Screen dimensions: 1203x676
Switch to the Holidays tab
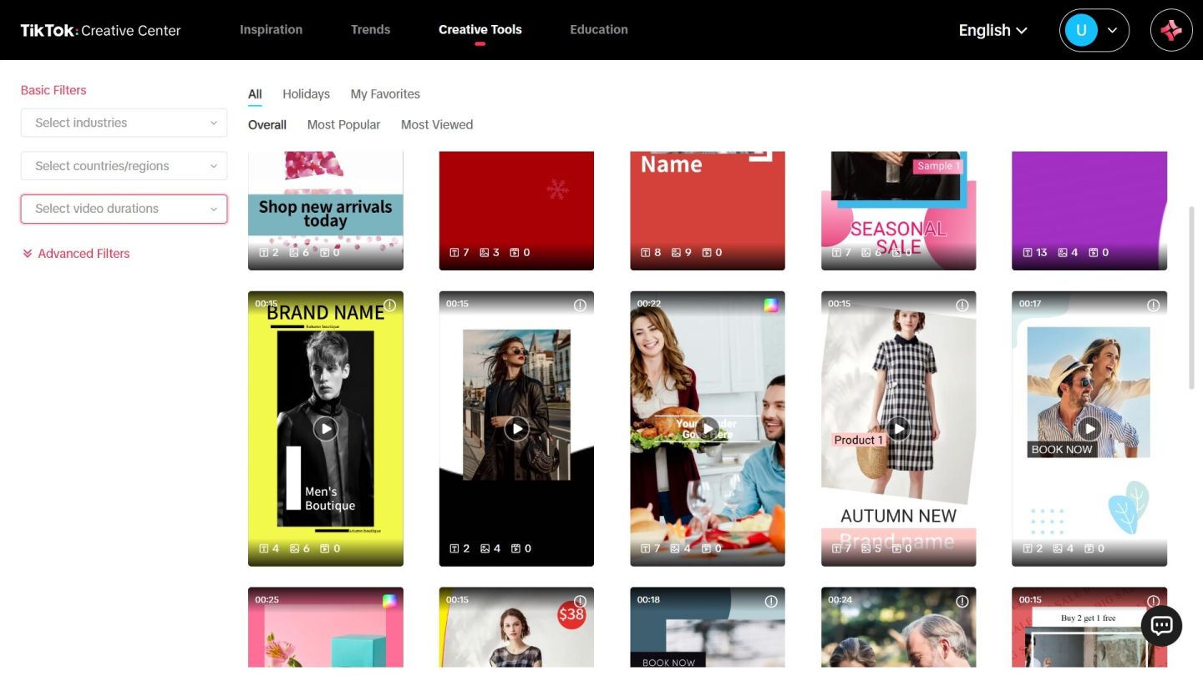tap(306, 94)
